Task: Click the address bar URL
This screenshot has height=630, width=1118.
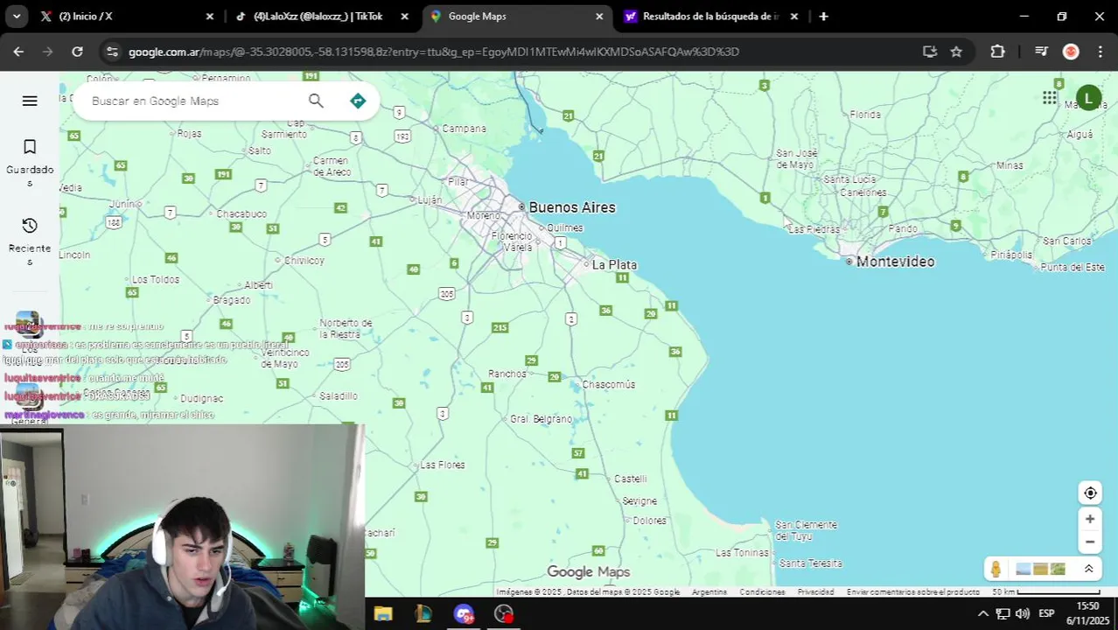Action: 433,52
